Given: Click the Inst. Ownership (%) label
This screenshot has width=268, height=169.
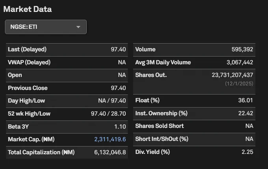Looking at the screenshot, I should tap(161, 113).
